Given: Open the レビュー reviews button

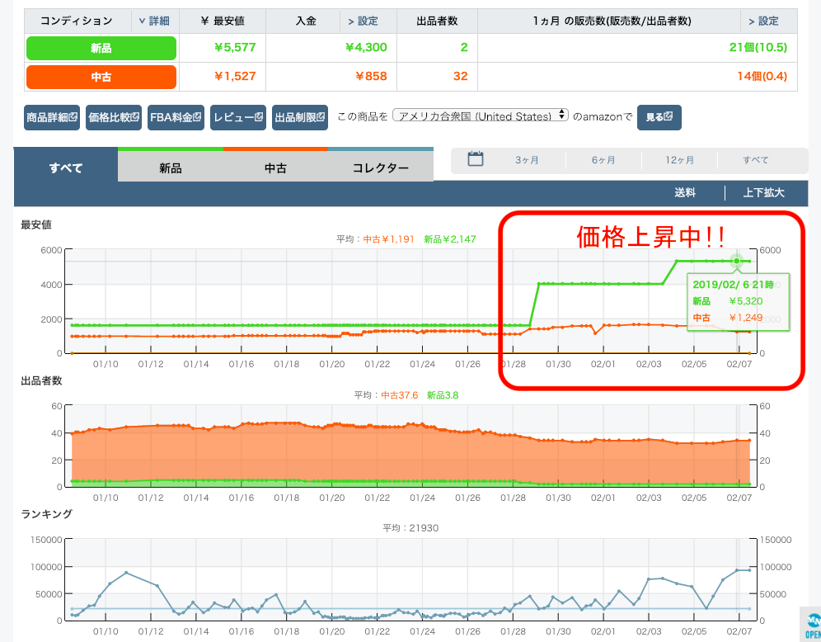Looking at the screenshot, I should 237,117.
